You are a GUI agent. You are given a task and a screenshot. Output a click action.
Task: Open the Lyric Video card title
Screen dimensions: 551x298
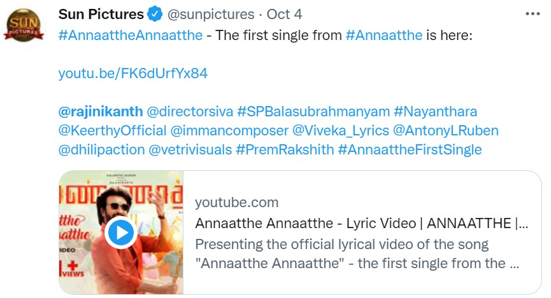[x=361, y=224]
